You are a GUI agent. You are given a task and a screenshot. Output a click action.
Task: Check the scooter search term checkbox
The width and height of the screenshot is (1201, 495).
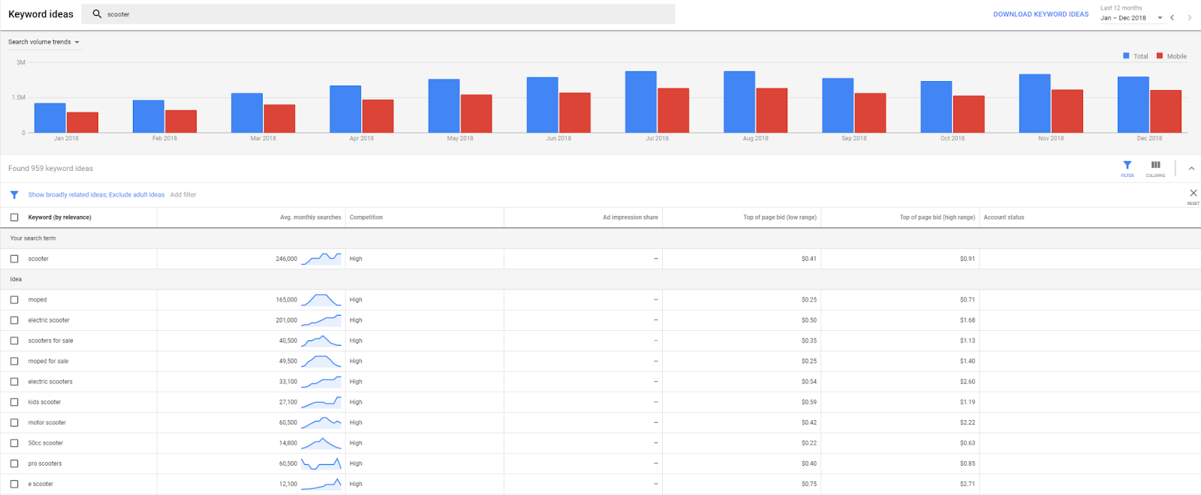point(14,259)
